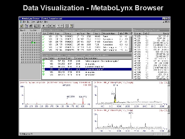Open the Window menu
The width and height of the screenshot is (185, 139).
[40, 22]
